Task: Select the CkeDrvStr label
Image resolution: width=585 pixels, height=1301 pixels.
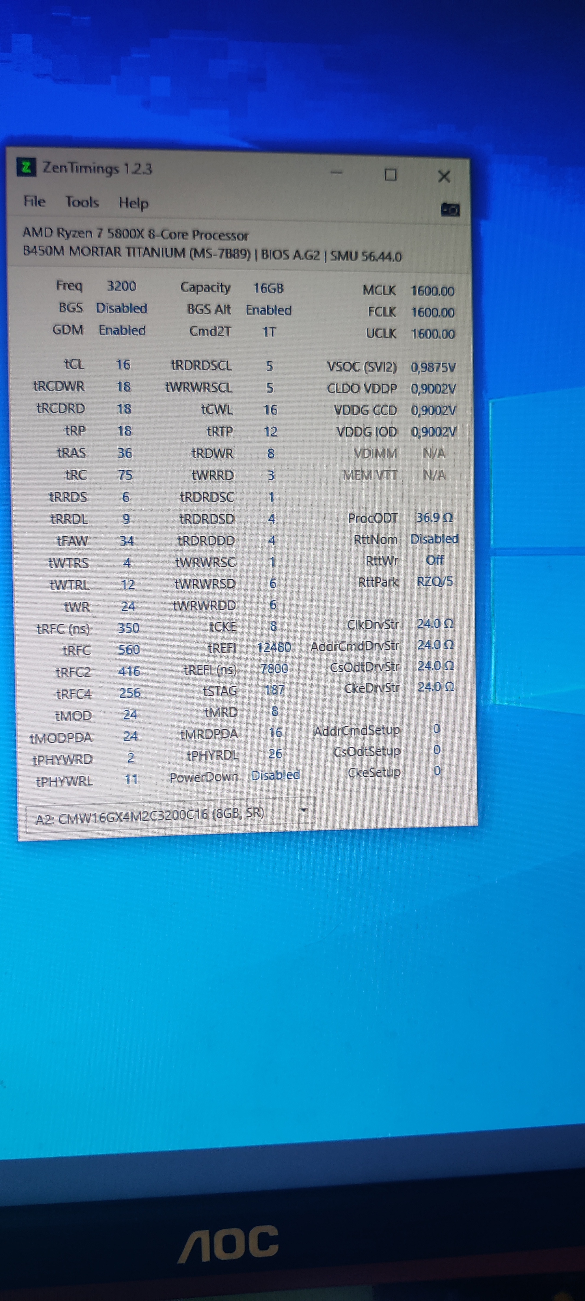Action: point(372,688)
